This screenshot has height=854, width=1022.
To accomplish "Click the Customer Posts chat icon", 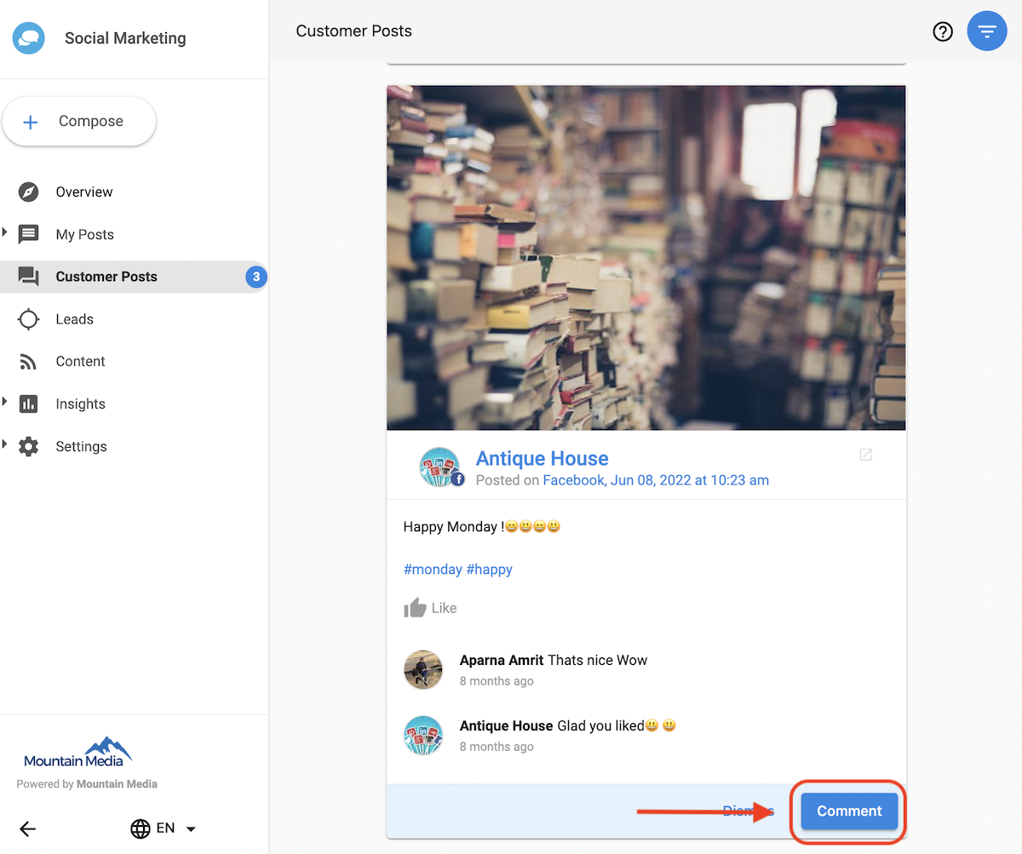I will [x=29, y=277].
